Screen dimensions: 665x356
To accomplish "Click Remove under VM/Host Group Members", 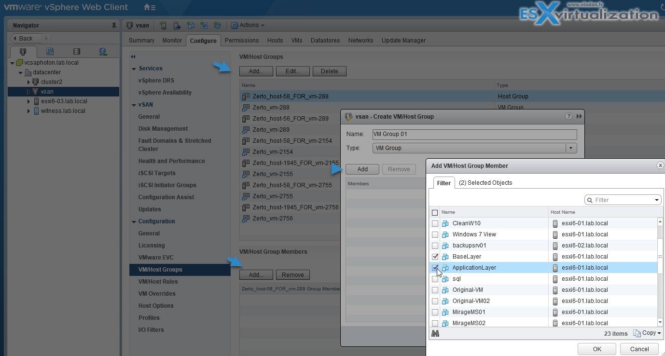I will 292,275.
